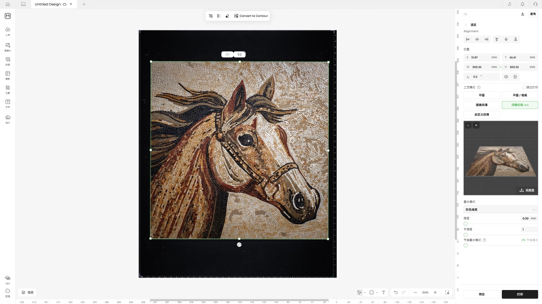Open the select tool dropdown arrow
This screenshot has width=542, height=304.
click(365, 292)
